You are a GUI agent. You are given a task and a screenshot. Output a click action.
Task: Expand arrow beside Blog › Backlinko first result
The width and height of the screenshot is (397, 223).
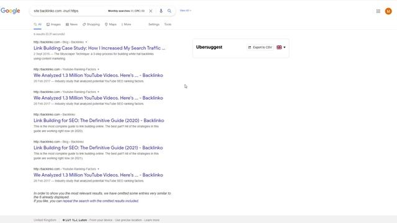[x=86, y=42]
